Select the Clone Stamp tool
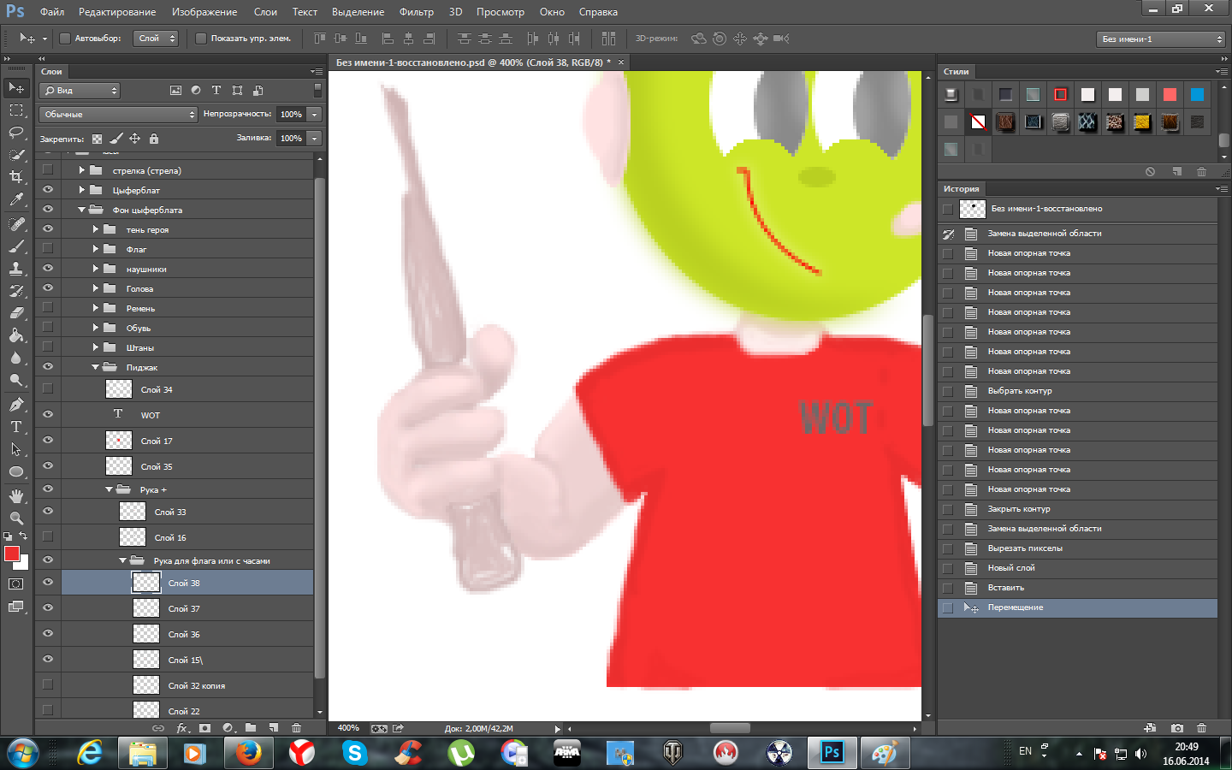 point(16,269)
